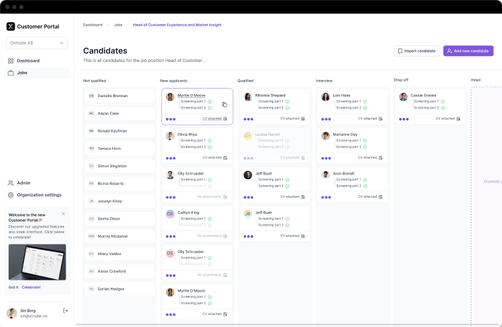Click the Import candidate button
502x327 pixels.
point(416,51)
